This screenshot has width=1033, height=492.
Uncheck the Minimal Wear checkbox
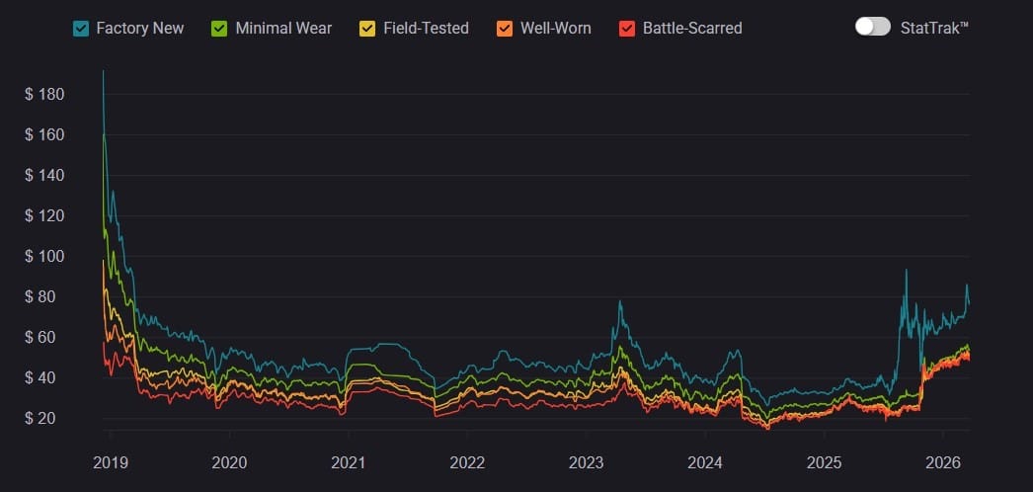point(220,29)
